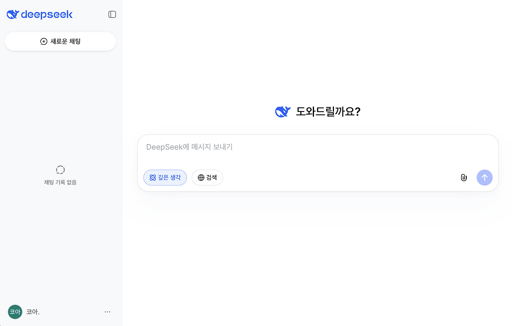Image resolution: width=512 pixels, height=326 pixels.
Task: Click the globe icon in 검색
Action: pos(201,178)
